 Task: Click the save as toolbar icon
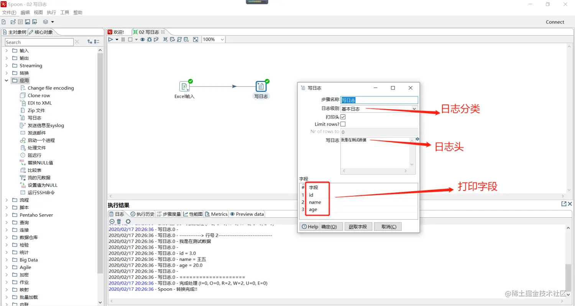[35, 22]
